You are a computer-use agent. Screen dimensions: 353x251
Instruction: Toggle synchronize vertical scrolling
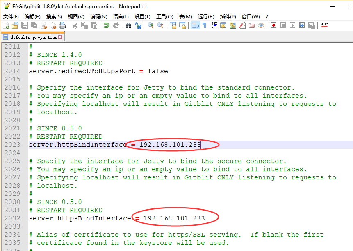(173, 26)
